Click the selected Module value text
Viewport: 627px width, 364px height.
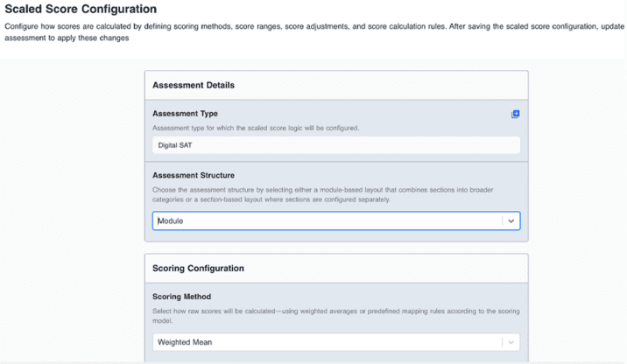[171, 221]
